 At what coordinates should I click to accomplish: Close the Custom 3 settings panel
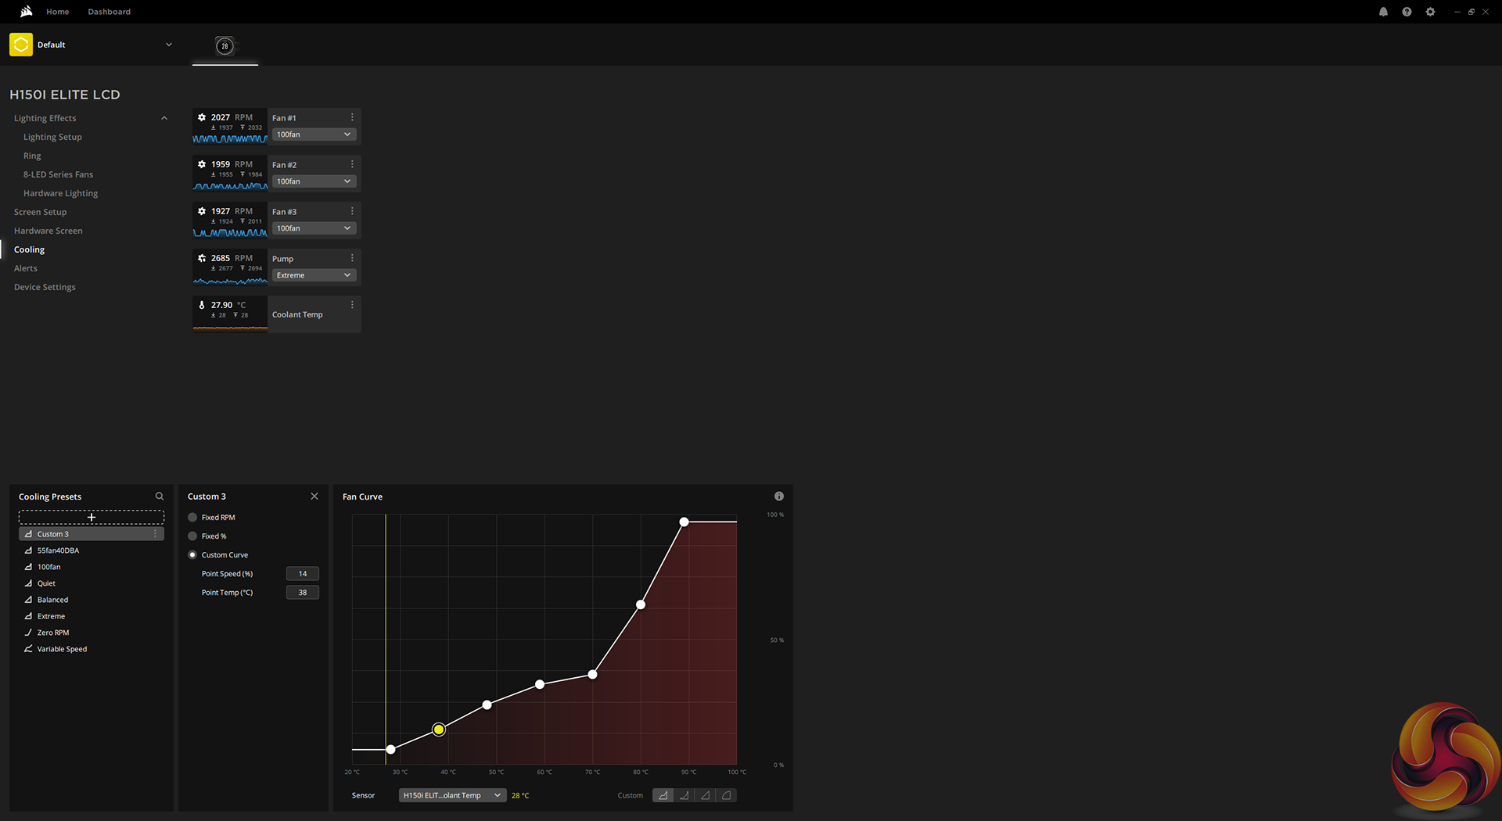314,497
